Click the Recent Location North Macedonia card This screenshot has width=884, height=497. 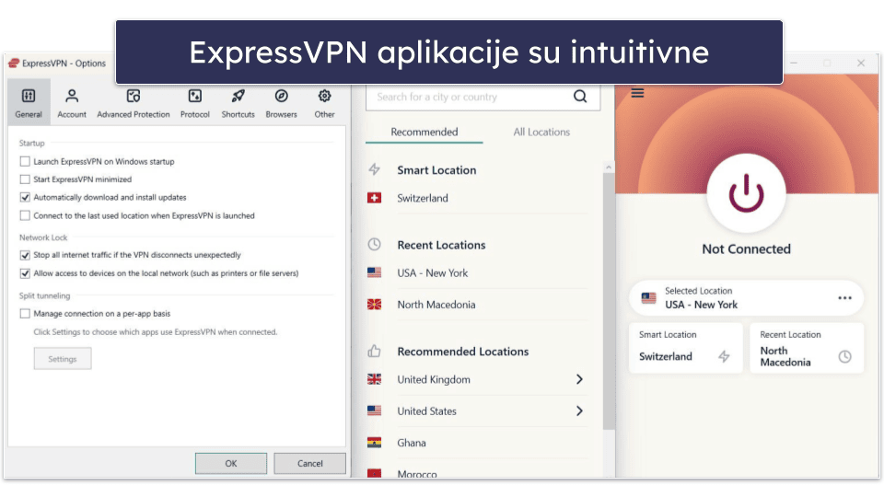(x=807, y=348)
